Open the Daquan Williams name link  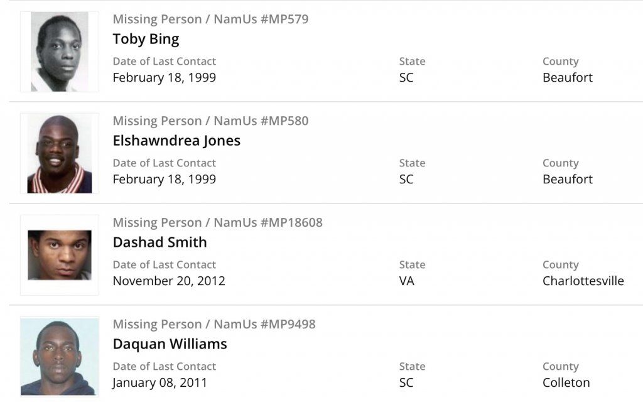(170, 344)
